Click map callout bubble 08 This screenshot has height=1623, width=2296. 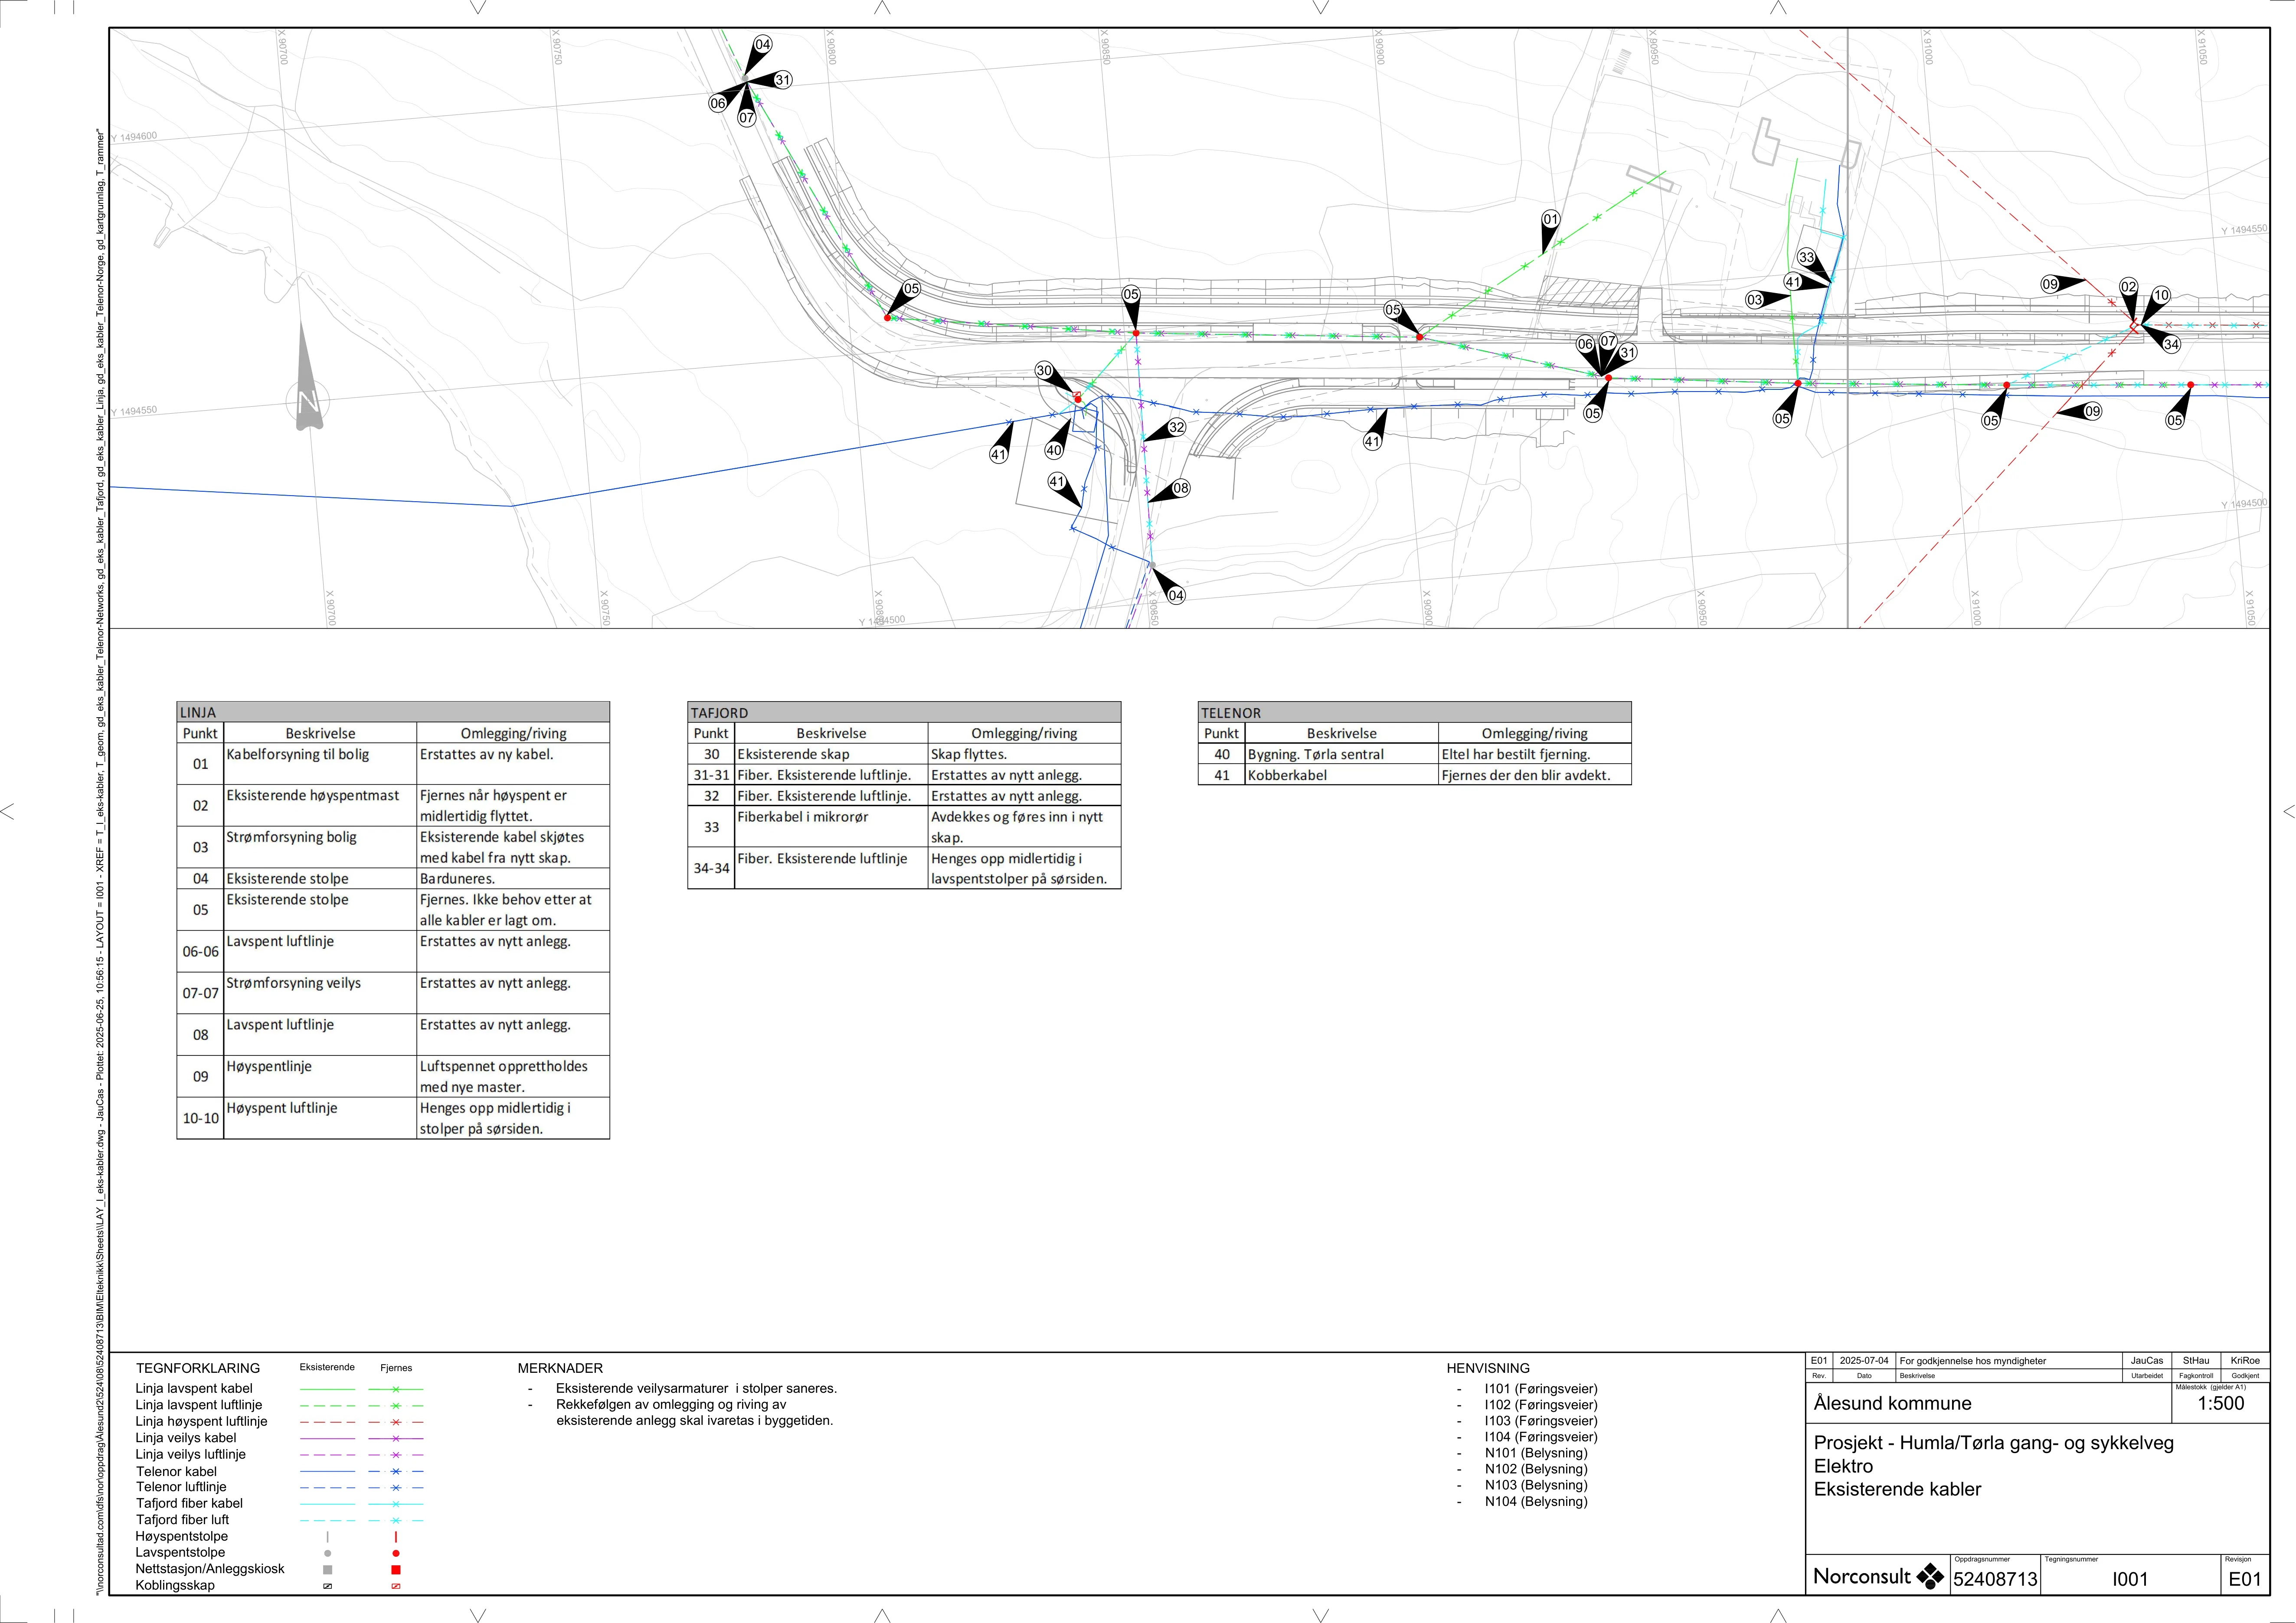coord(1181,488)
